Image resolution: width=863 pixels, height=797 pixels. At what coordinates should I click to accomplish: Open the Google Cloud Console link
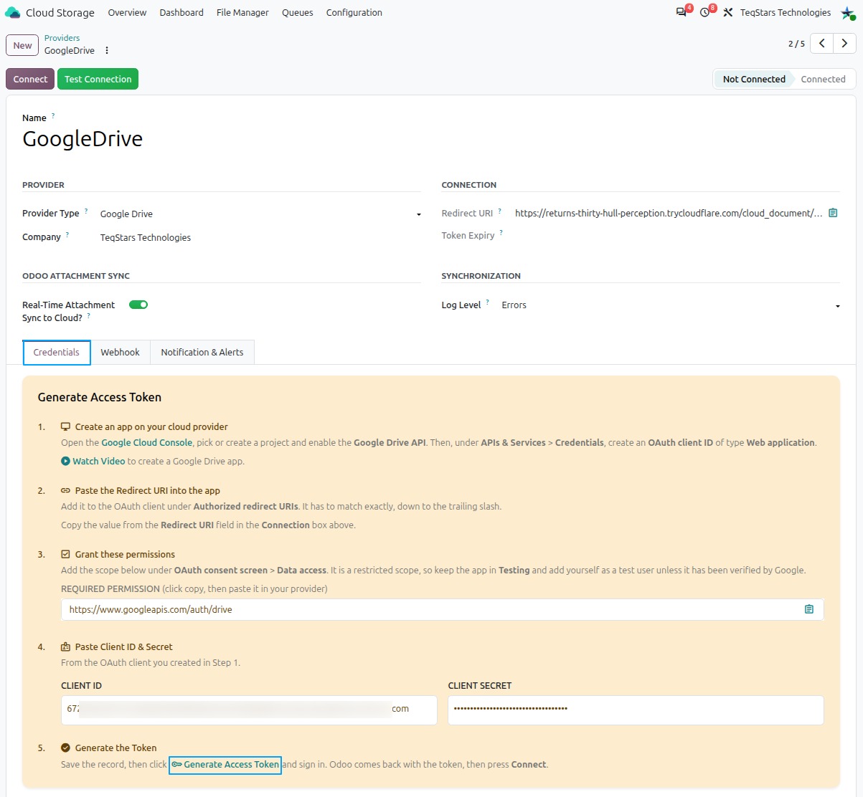147,442
